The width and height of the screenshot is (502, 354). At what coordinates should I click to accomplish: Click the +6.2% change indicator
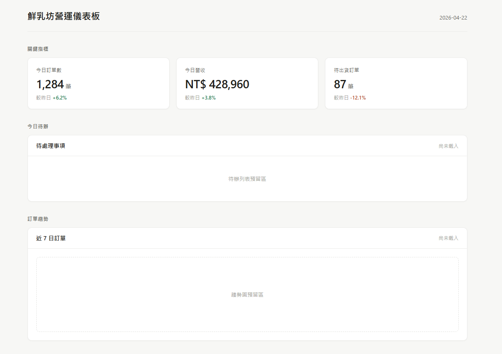tap(60, 98)
